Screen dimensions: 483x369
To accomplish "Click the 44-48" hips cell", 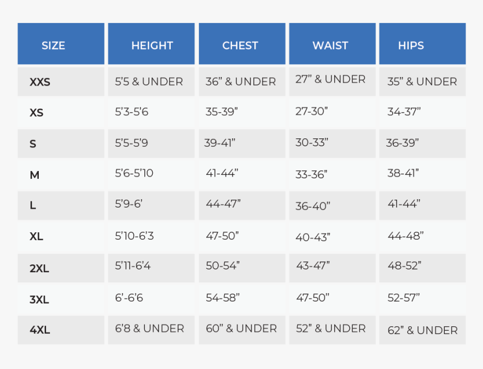I will coord(405,236).
